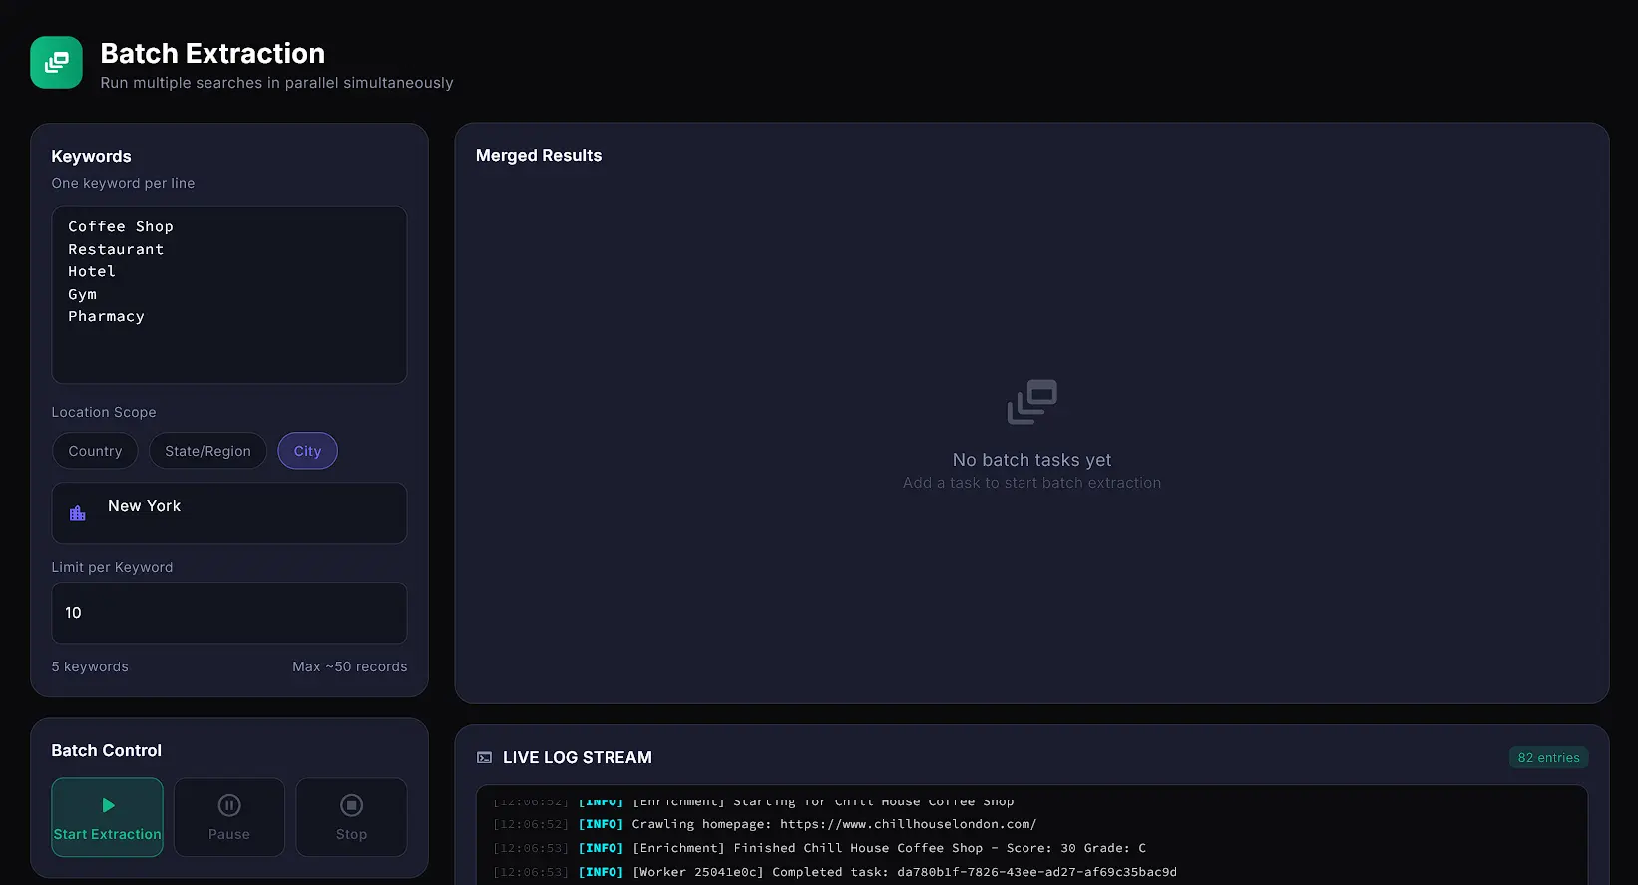This screenshot has height=885, width=1638.
Task: Click 'Add a task to start batch extraction' text
Action: (1031, 483)
